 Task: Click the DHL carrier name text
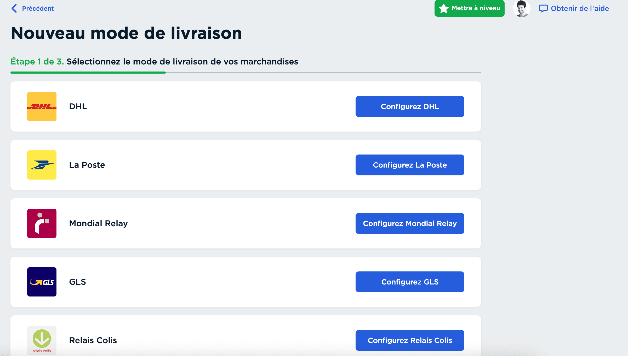coord(78,106)
